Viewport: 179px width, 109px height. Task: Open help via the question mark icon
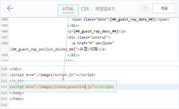145,8
